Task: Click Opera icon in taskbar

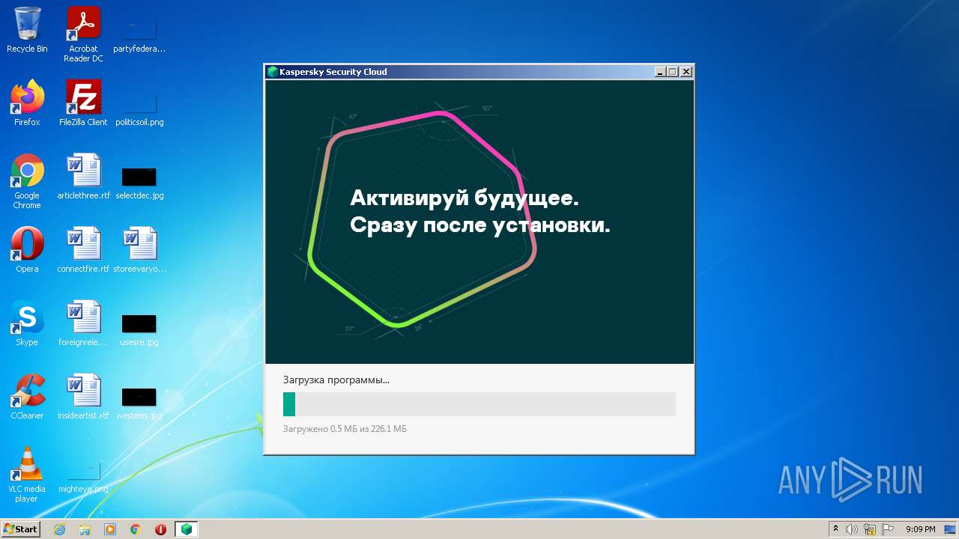Action: 160,529
